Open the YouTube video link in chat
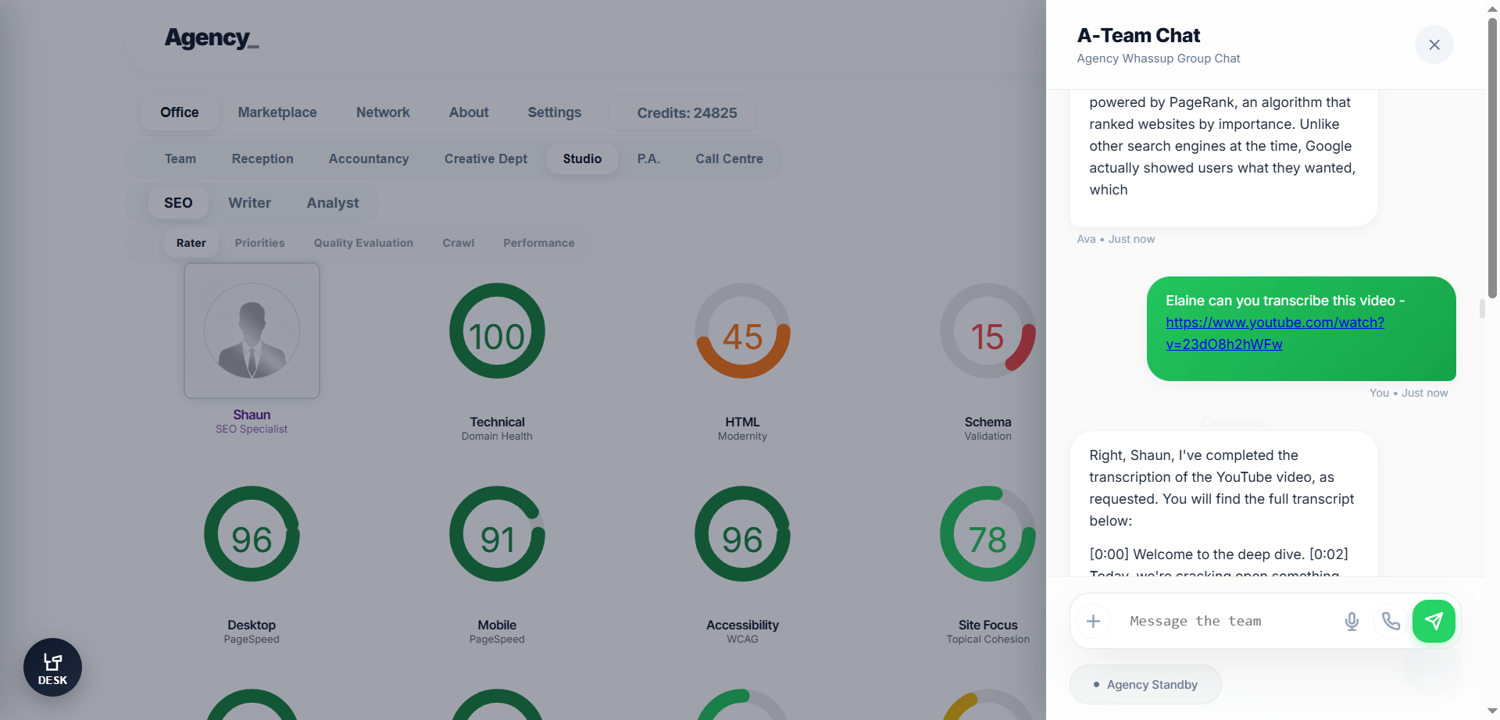This screenshot has width=1500, height=720. pyautogui.click(x=1274, y=333)
